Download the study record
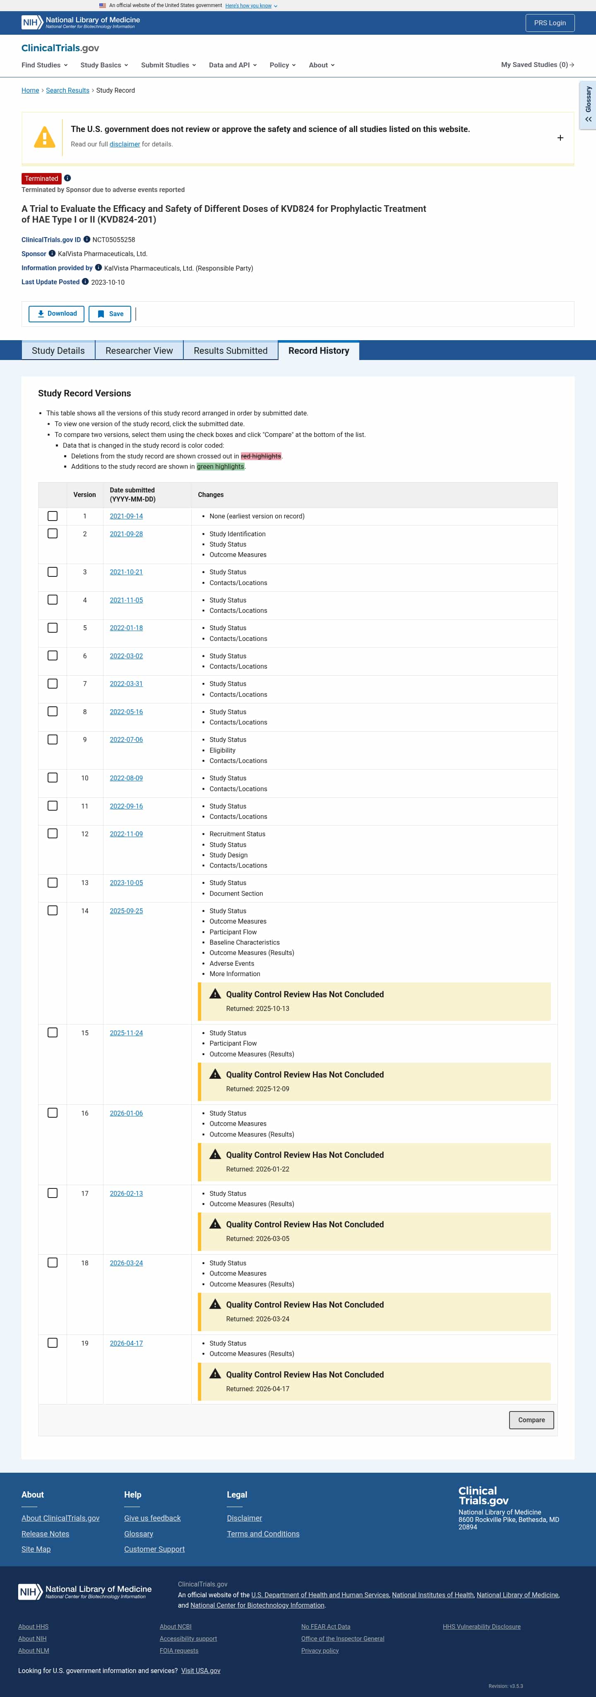 pyautogui.click(x=57, y=314)
